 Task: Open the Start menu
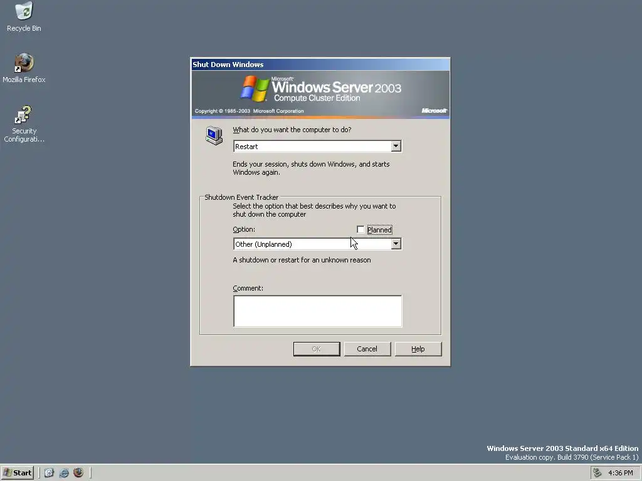[x=17, y=473]
